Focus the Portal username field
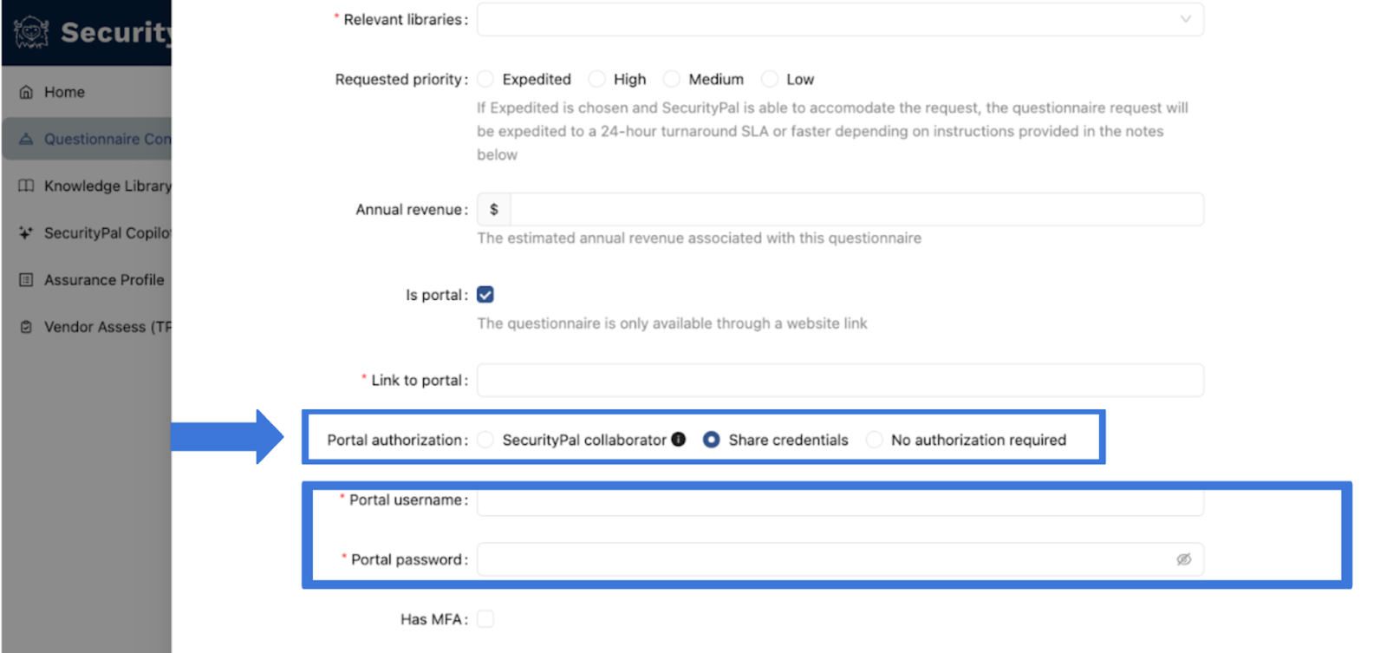 pyautogui.click(x=840, y=500)
